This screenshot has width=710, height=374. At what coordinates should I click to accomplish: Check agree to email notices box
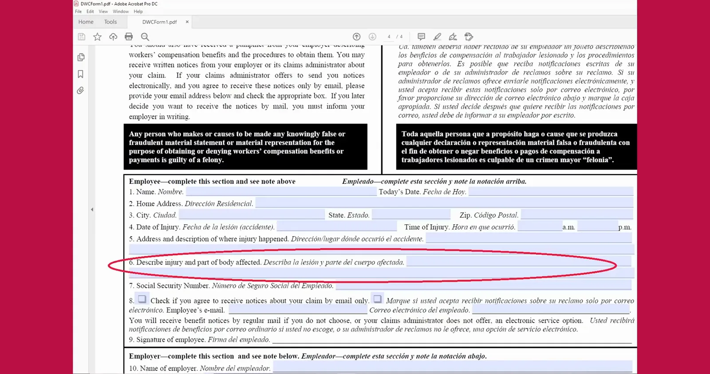142,299
